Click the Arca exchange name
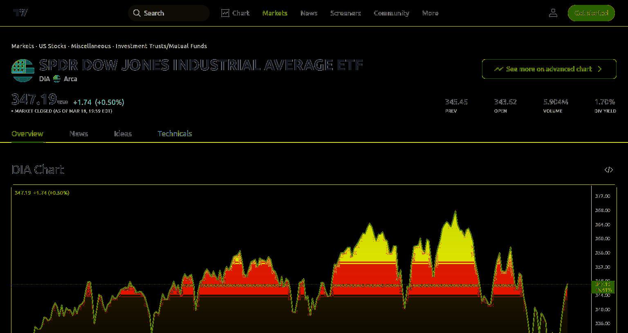The image size is (628, 333). [70, 79]
